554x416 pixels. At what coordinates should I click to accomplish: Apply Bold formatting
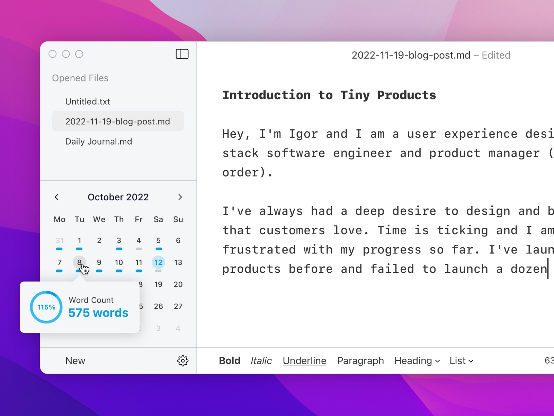pyautogui.click(x=230, y=361)
